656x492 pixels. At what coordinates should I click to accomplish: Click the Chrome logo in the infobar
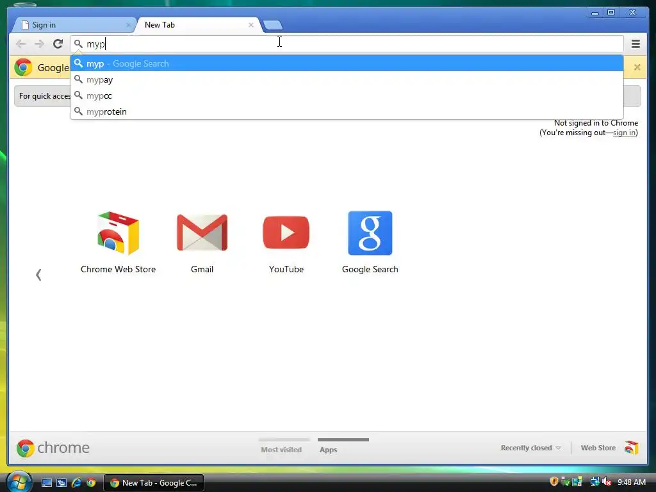tap(23, 67)
